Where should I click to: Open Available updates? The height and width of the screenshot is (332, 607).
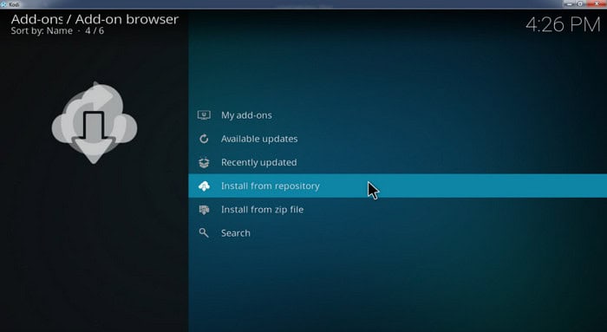coord(397,139)
